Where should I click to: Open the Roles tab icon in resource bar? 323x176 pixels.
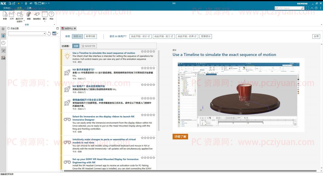pyautogui.click(x=3, y=50)
